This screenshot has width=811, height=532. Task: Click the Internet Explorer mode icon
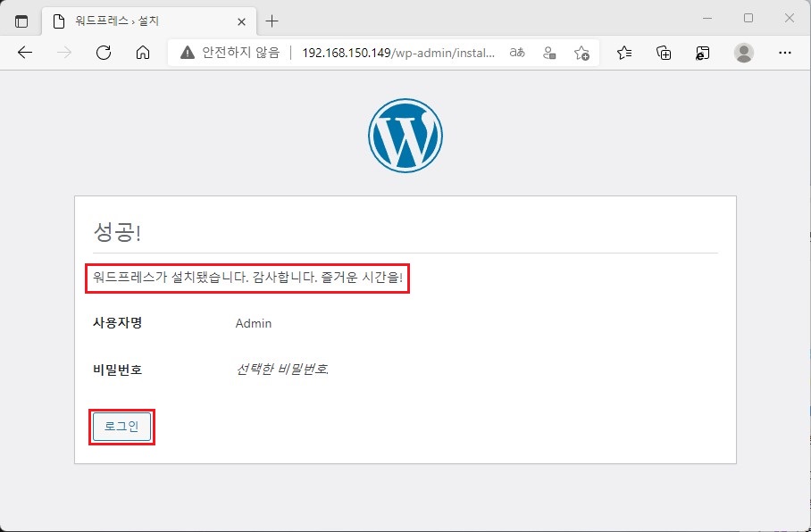[702, 52]
